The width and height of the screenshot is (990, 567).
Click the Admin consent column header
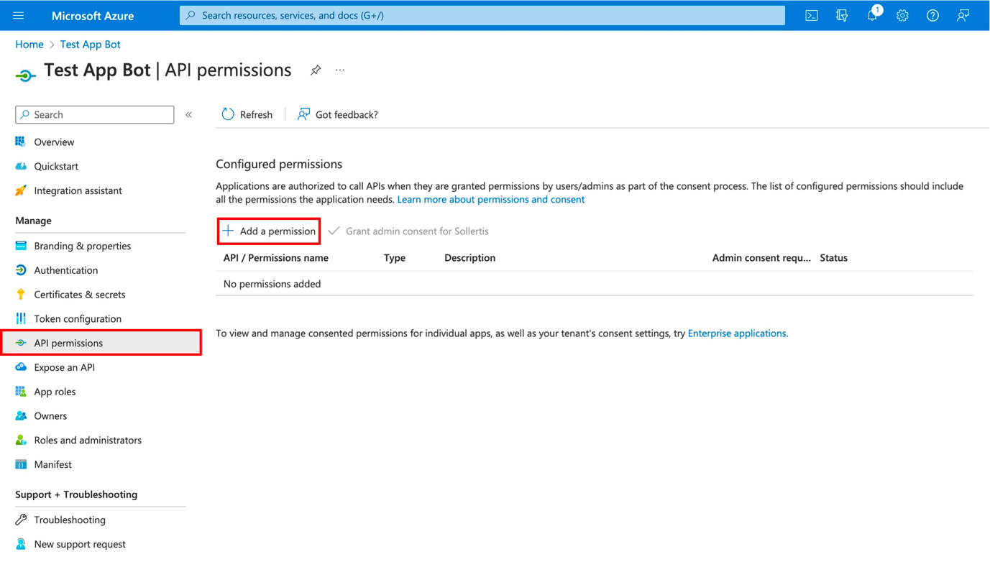coord(761,258)
